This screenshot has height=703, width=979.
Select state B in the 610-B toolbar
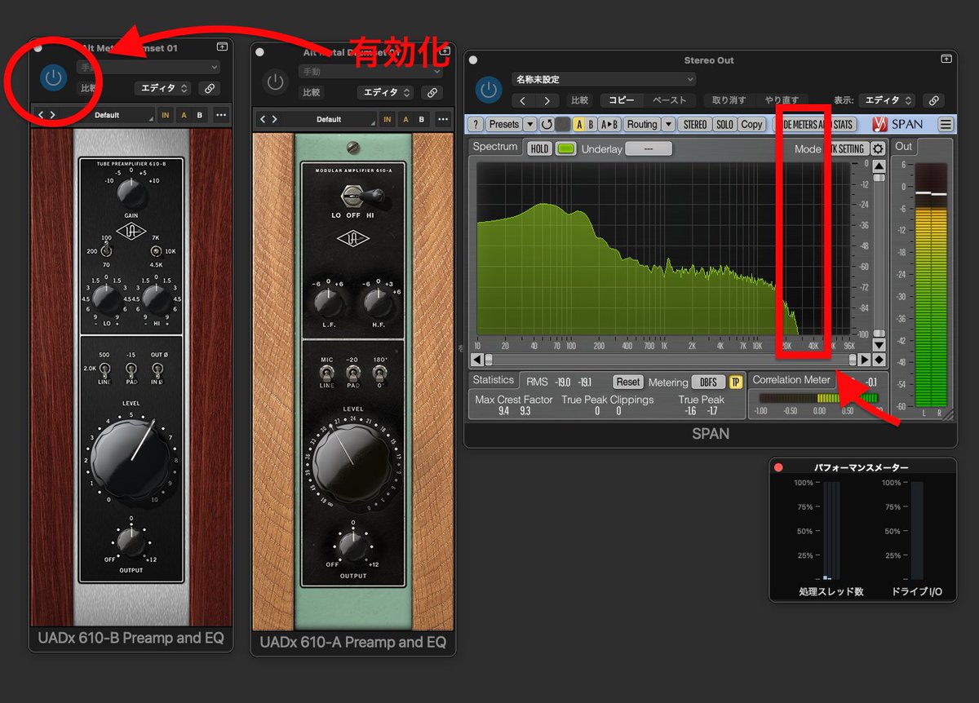point(200,115)
